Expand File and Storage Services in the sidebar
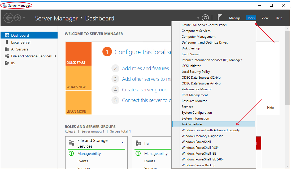 (55, 56)
